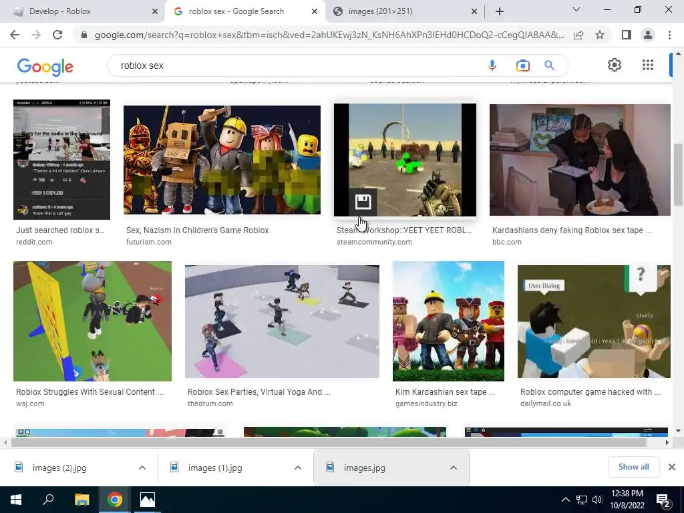The image size is (684, 513).
Task: Open the thedrum.com yoga thumbnail
Action: click(282, 321)
